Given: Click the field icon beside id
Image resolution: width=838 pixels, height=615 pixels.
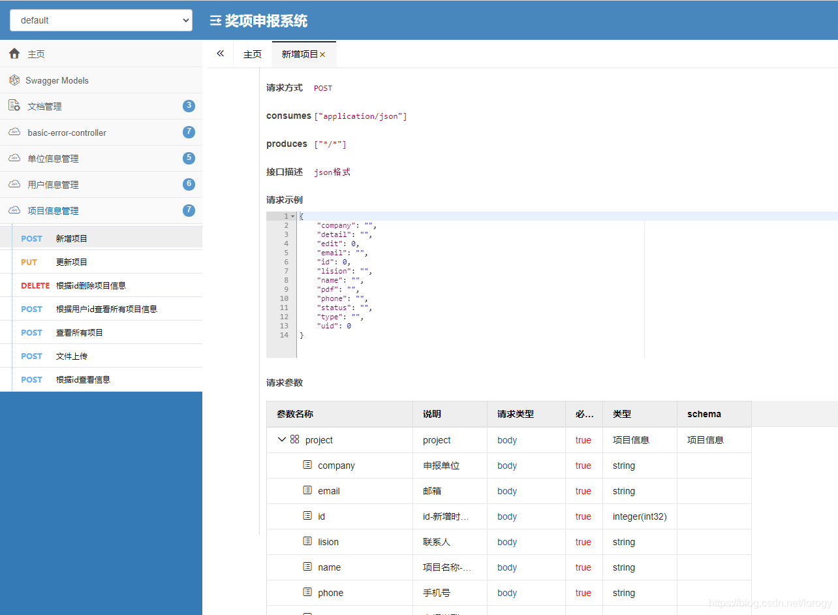Looking at the screenshot, I should click(307, 516).
